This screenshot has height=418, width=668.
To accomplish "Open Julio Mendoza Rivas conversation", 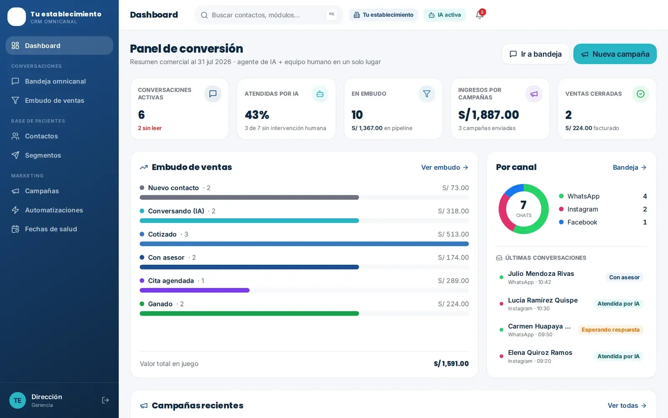I will (x=572, y=278).
